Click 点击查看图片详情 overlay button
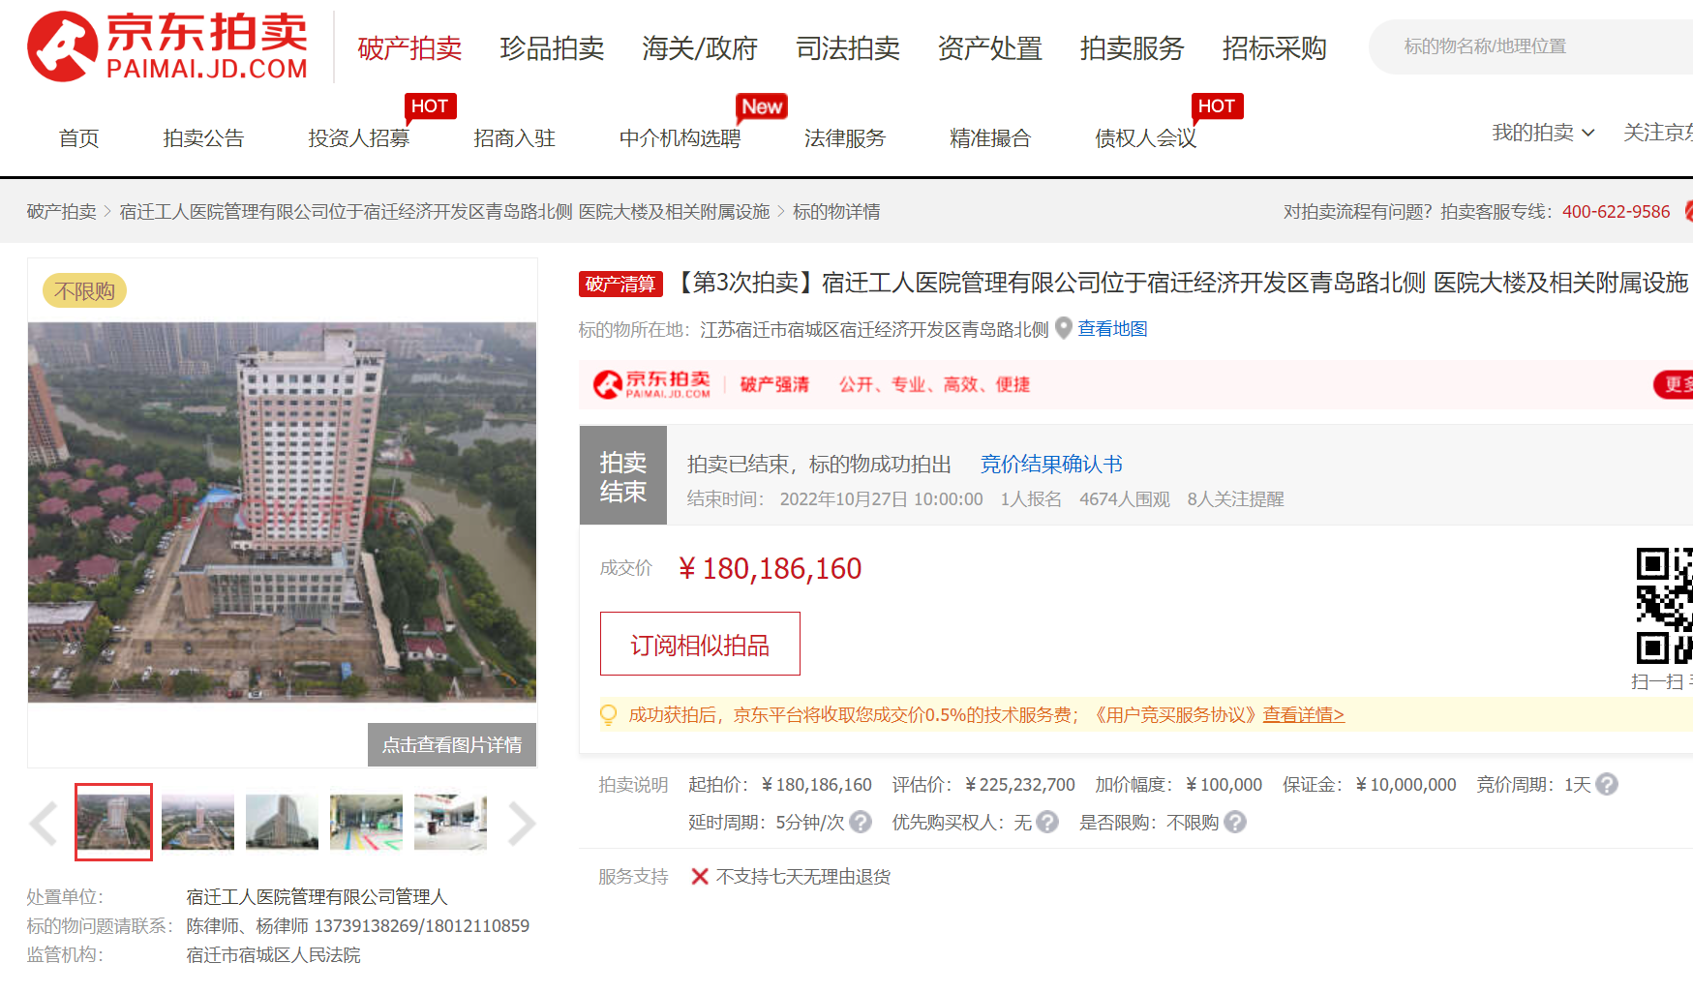This screenshot has height=993, width=1693. point(451,744)
